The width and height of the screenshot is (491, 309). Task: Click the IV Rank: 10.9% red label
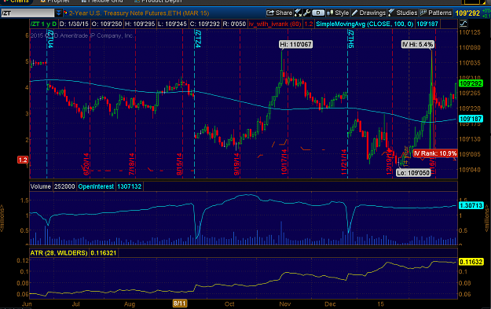435,153
